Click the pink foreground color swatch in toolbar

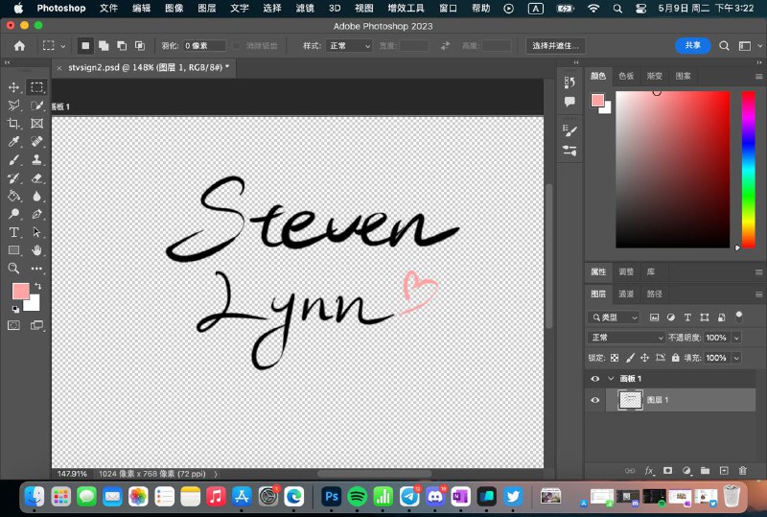20,292
